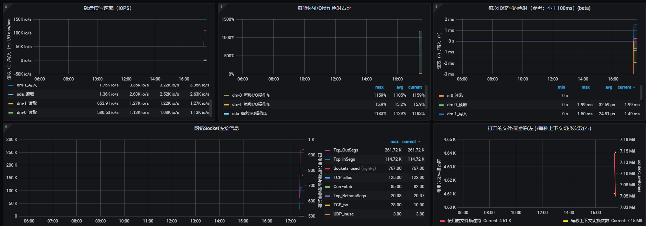Click current sort header in Socket legend
This screenshot has height=226, width=646.
(x=411, y=142)
